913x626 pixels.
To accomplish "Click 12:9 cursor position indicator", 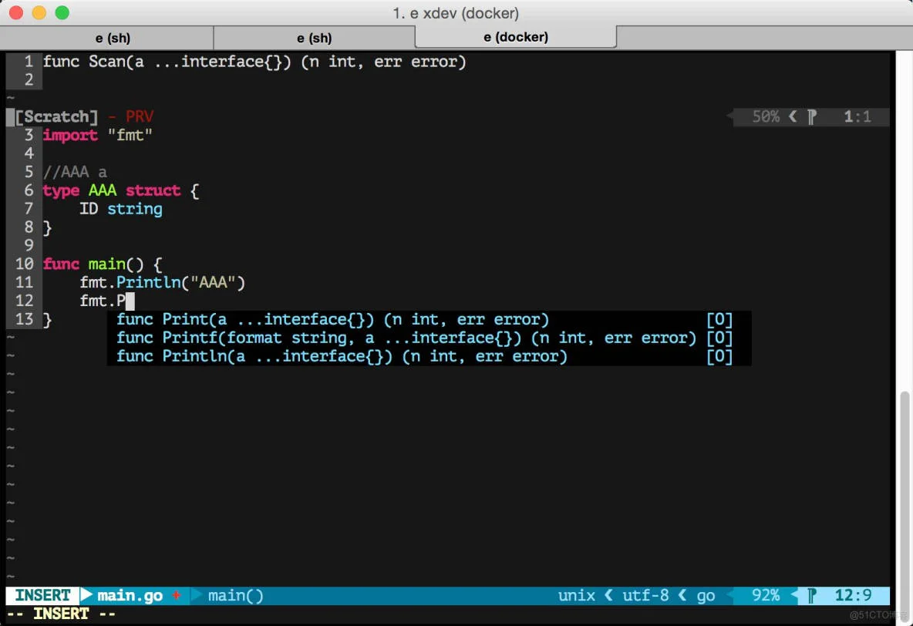I will (x=853, y=595).
